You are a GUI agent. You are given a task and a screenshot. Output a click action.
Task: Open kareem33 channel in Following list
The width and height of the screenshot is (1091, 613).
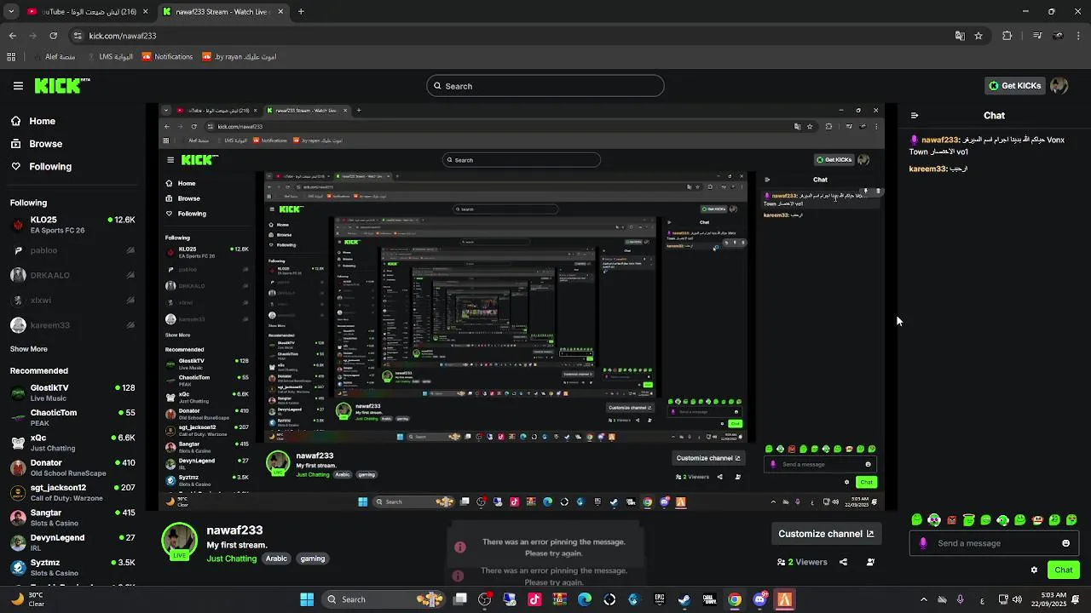(x=72, y=325)
